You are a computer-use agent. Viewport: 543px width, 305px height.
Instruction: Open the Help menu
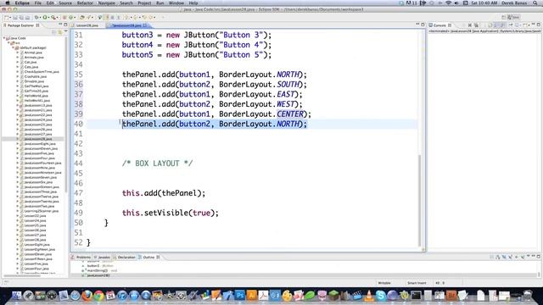[193, 3]
